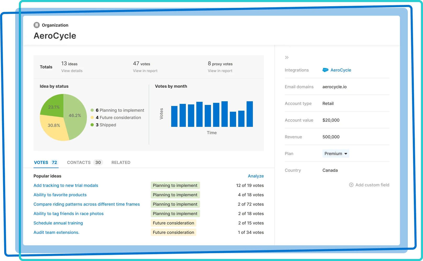Open idea Audit team extensions
The image size is (423, 261).
pos(56,232)
